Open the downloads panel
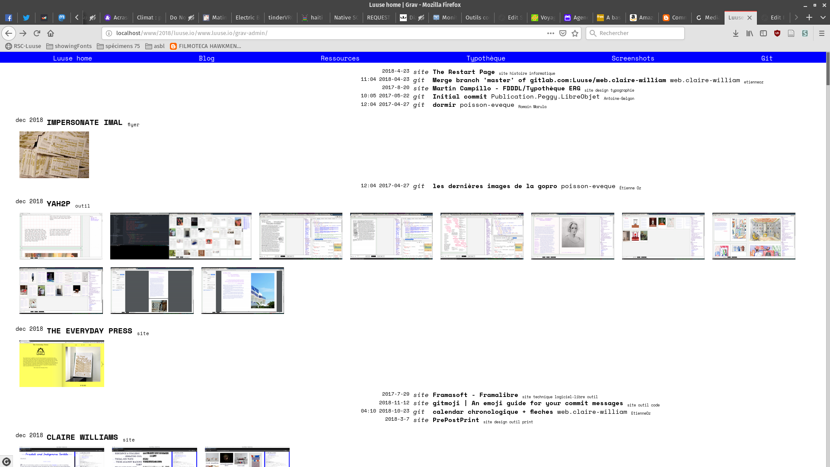 coord(736,33)
